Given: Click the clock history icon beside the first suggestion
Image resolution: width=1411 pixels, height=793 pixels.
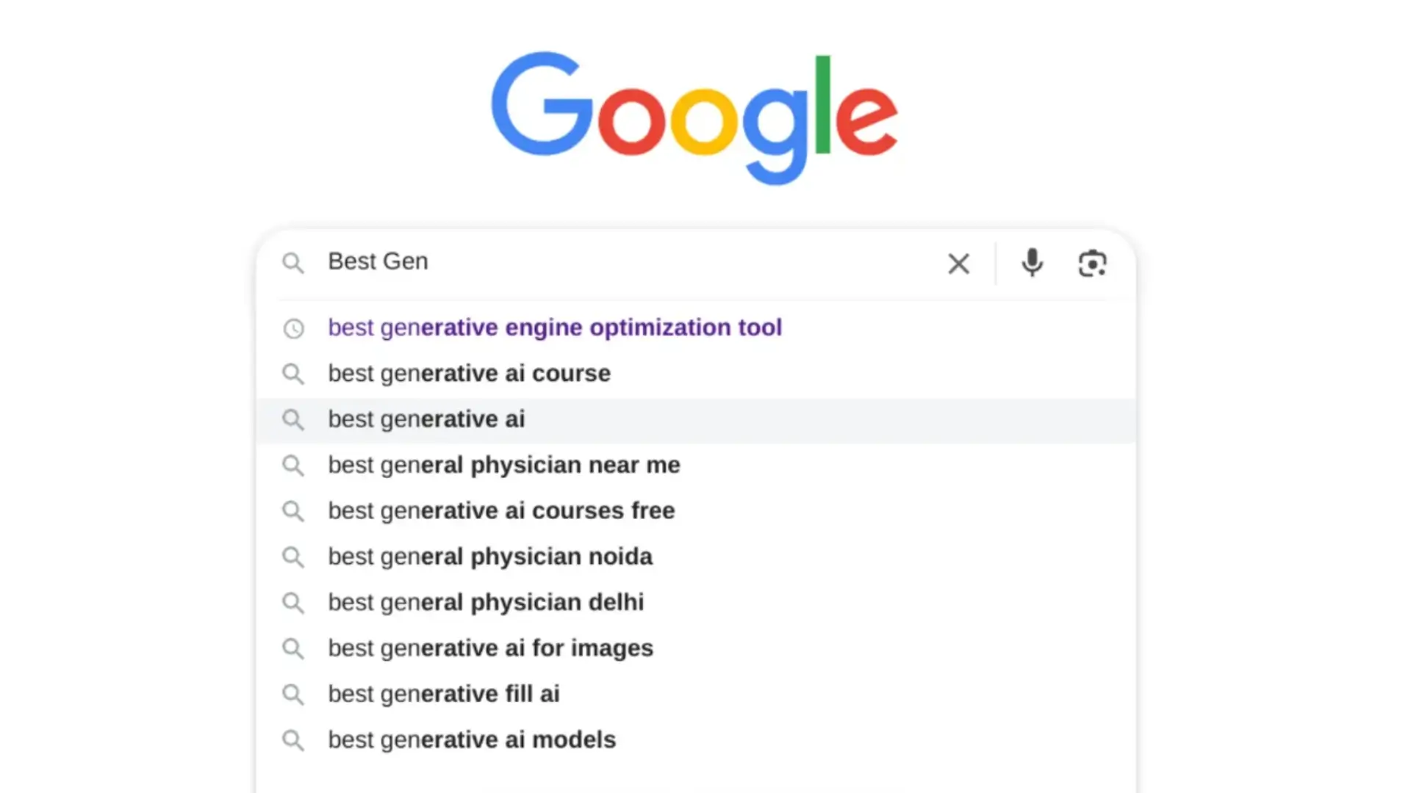Looking at the screenshot, I should click(294, 328).
